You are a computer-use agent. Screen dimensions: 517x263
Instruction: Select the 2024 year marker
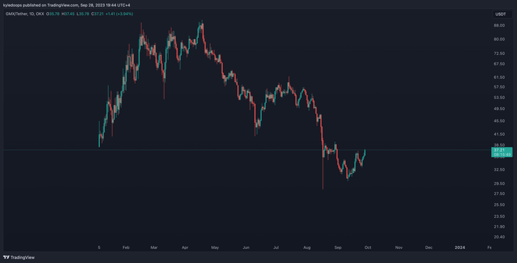460,247
